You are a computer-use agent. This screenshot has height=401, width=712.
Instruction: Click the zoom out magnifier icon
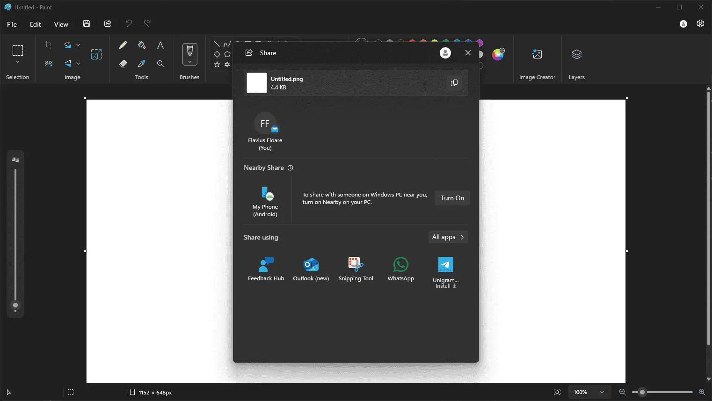coord(623,392)
